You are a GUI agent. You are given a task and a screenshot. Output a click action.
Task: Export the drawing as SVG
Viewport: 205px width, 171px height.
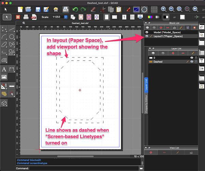pyautogui.click(x=56, y=10)
